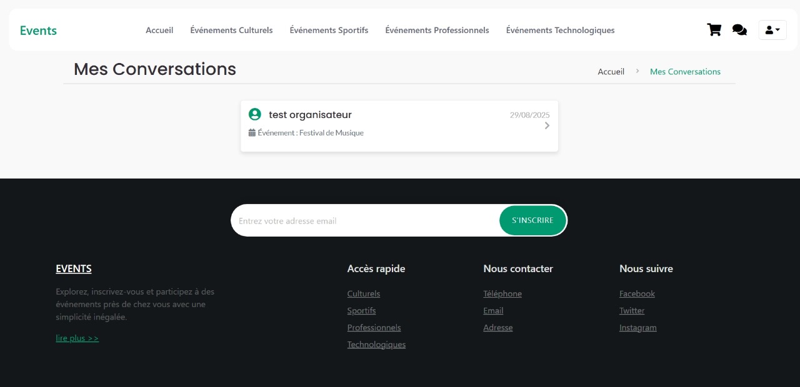800x387 pixels.
Task: Open conversation via right chevron arrow
Action: click(x=547, y=125)
